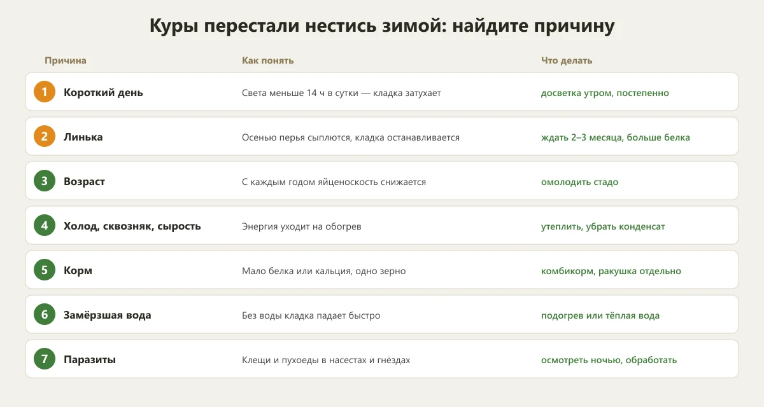Click the green number 7 badge
Screen dimensions: 764x407
click(45, 359)
